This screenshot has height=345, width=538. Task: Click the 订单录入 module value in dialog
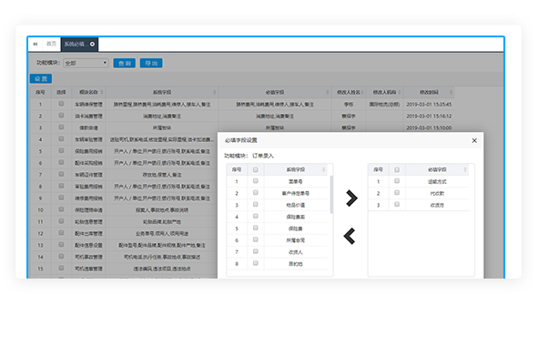tap(263, 156)
